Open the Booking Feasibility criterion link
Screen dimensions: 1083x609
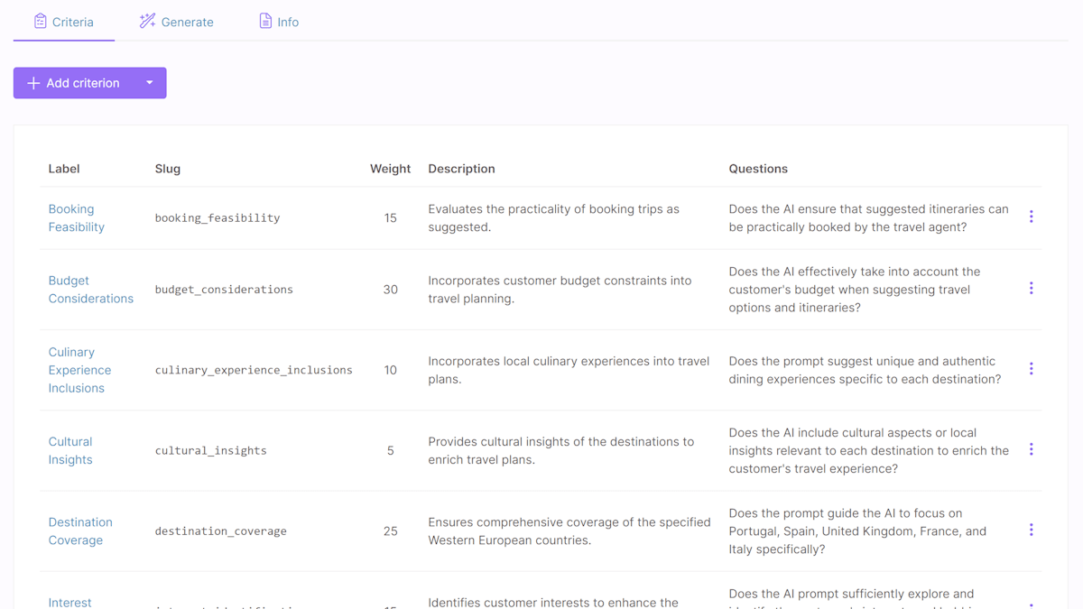click(76, 217)
